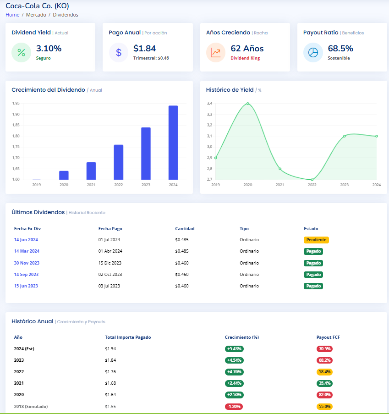Click the growth chart icon in Años Creciendo card
This screenshot has width=389, height=414.
216,53
